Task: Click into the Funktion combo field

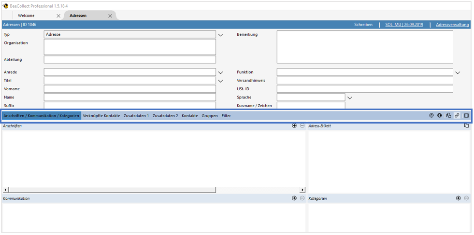Action: tap(365, 72)
